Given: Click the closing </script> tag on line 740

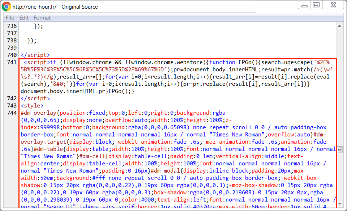Looking at the screenshot, I should 35,55.
